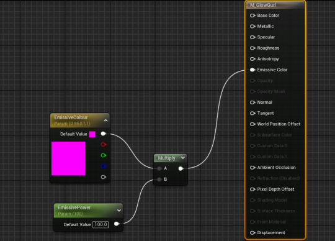This screenshot has width=335, height=241.
Task: Click the disabled Front Material pin
Action: [x=252, y=222]
